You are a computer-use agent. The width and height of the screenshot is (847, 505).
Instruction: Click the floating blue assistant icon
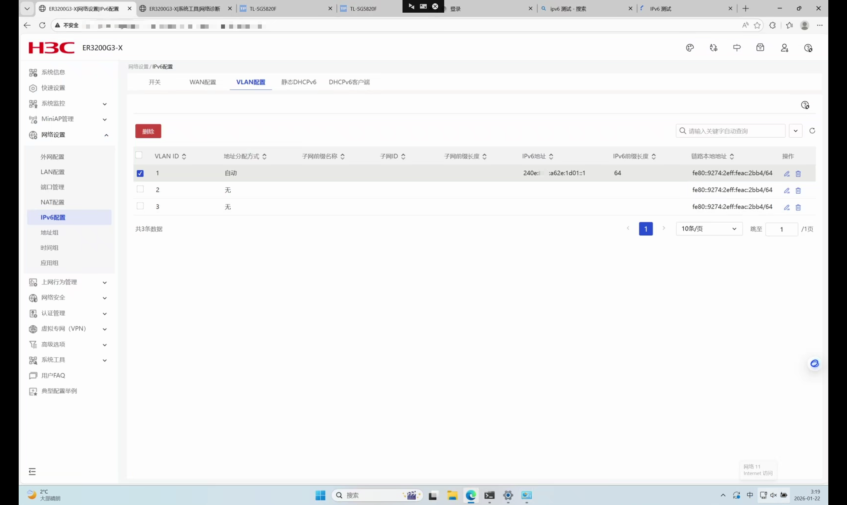pos(814,364)
